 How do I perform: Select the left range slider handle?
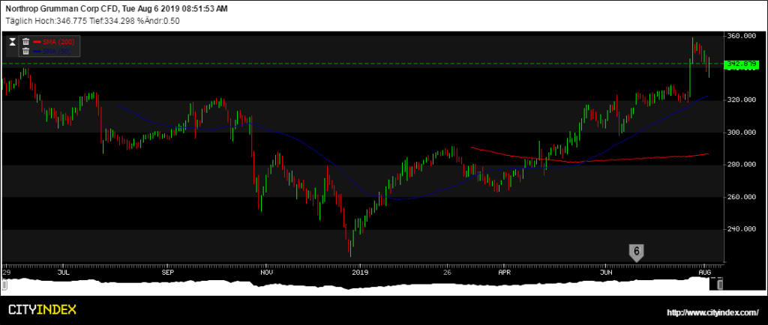click(x=4, y=285)
